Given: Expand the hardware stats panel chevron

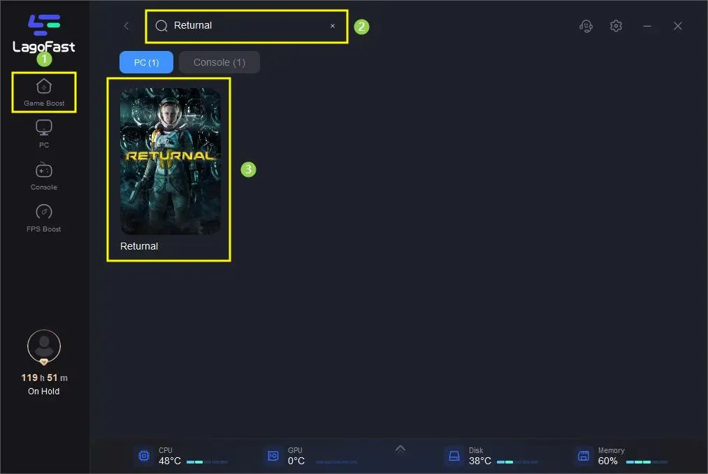Looking at the screenshot, I should coord(400,449).
